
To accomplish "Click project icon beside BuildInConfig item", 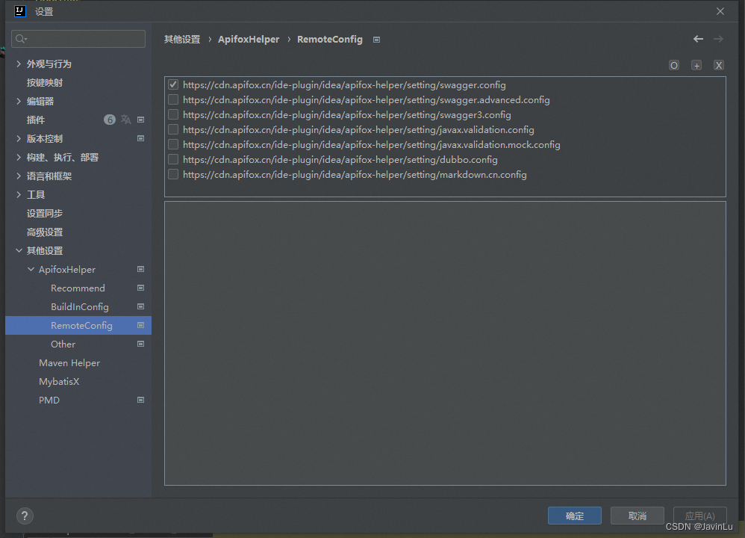I will tap(140, 306).
